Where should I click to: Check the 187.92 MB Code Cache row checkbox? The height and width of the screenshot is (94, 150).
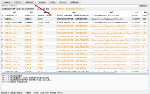2,30
